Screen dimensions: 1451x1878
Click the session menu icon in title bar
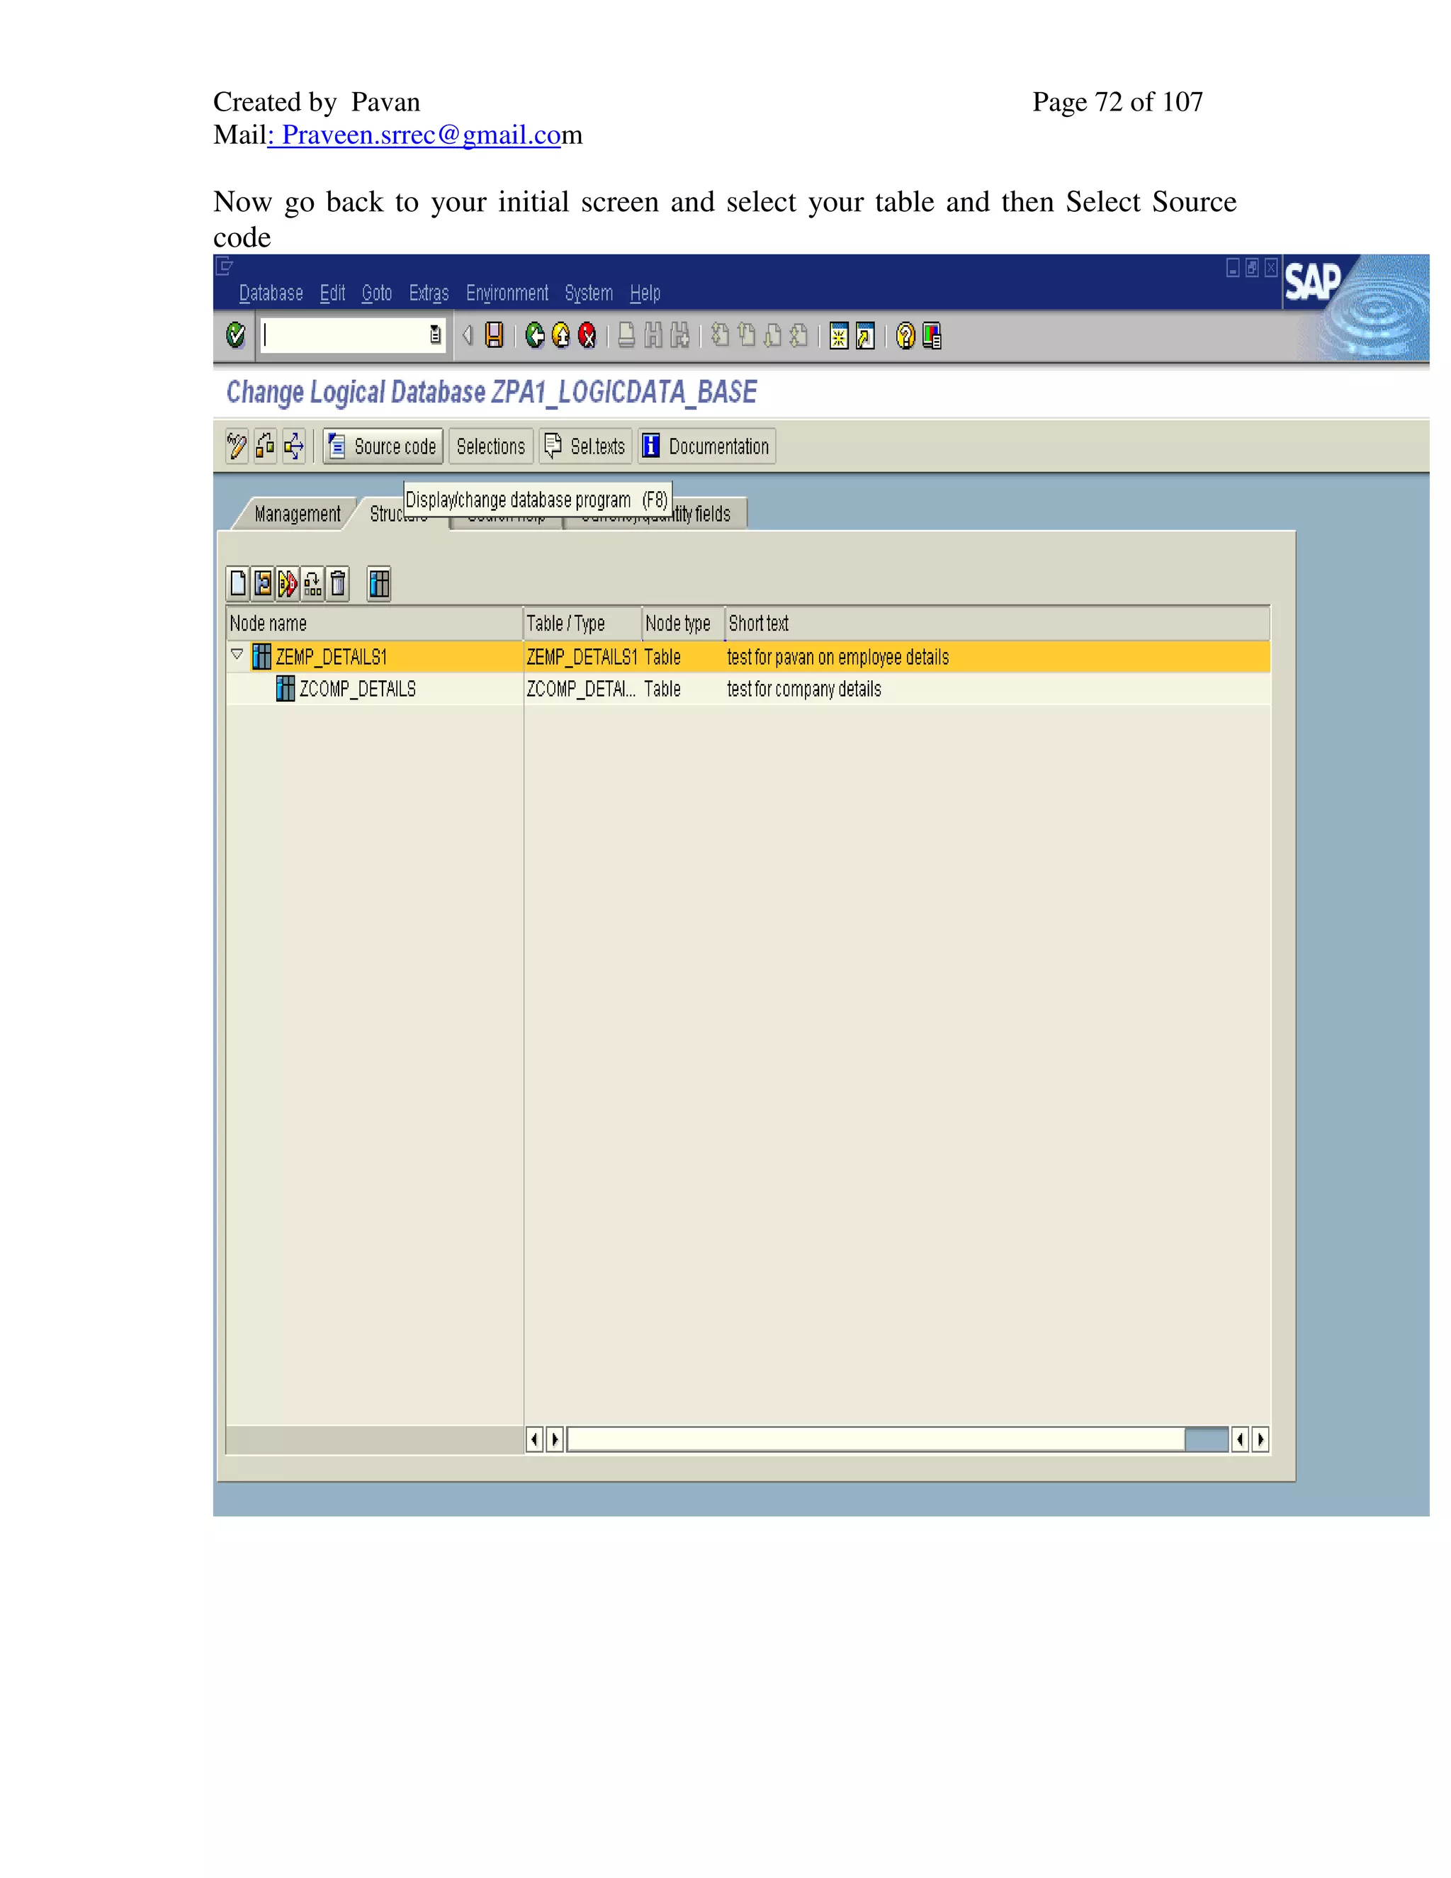coord(225,266)
